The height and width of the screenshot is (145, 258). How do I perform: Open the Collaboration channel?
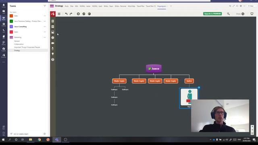click(19, 44)
